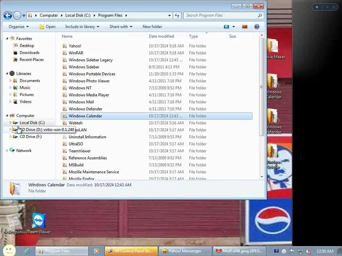Click the scrollbar down arrow
This screenshot has height=256, width=342.
pos(262,177)
